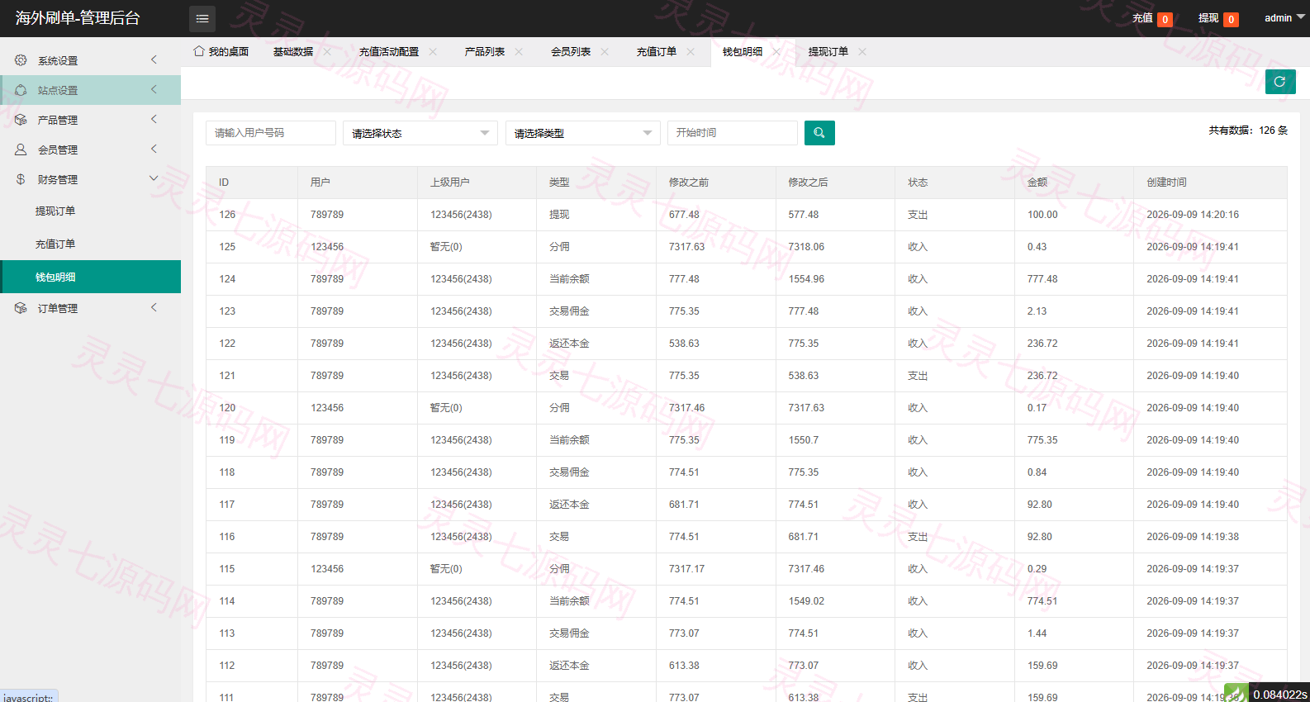Click the green search magnifier button
Screen dimensions: 1310x702
tap(819, 133)
